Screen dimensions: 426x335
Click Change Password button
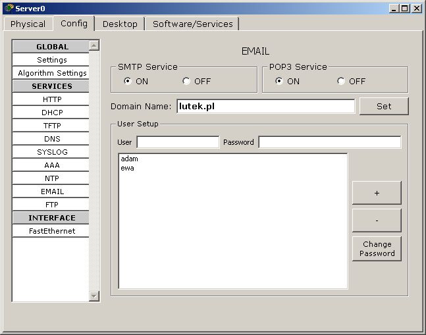(377, 249)
